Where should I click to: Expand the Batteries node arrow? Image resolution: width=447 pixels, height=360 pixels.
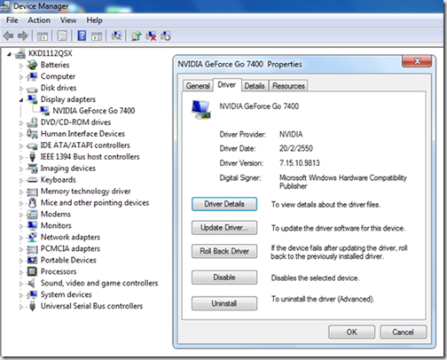tap(21, 66)
